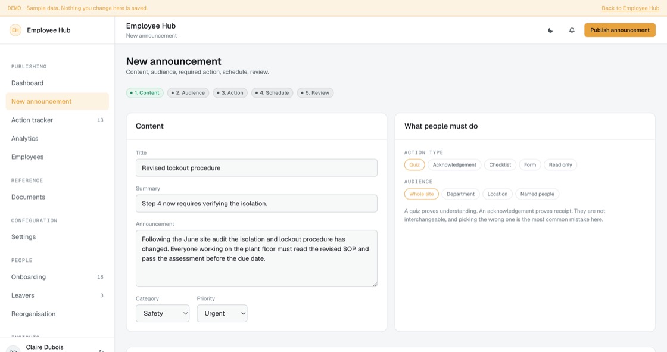Click into the Announcement text area

coord(257,258)
